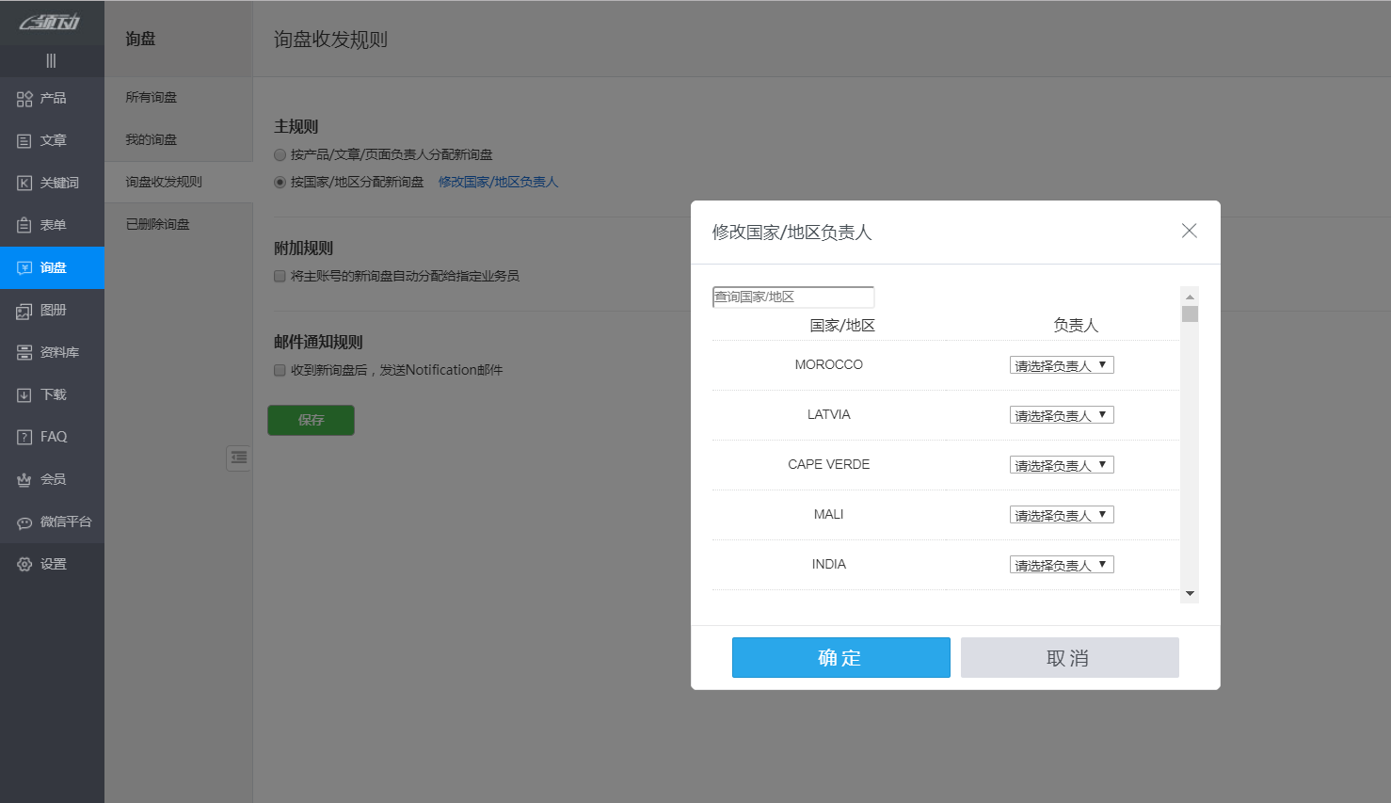The width and height of the screenshot is (1391, 803).
Task: Open the 文章 articles icon in sidebar
Action: click(x=24, y=141)
